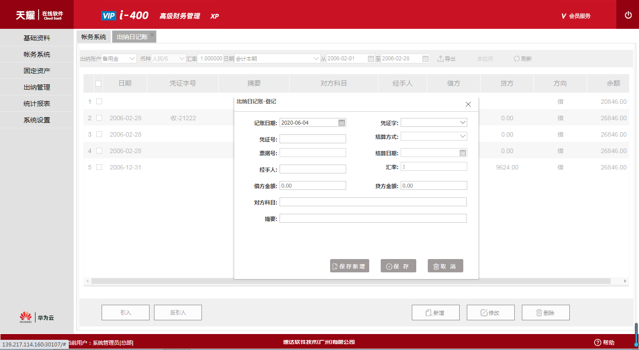Click the right arrow of the table scrollbar
639x350 pixels.
tap(625, 281)
